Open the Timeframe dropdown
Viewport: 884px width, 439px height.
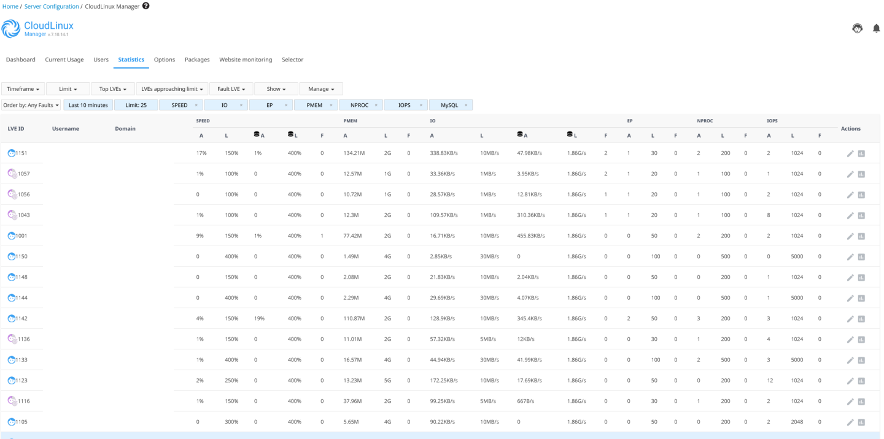click(23, 89)
